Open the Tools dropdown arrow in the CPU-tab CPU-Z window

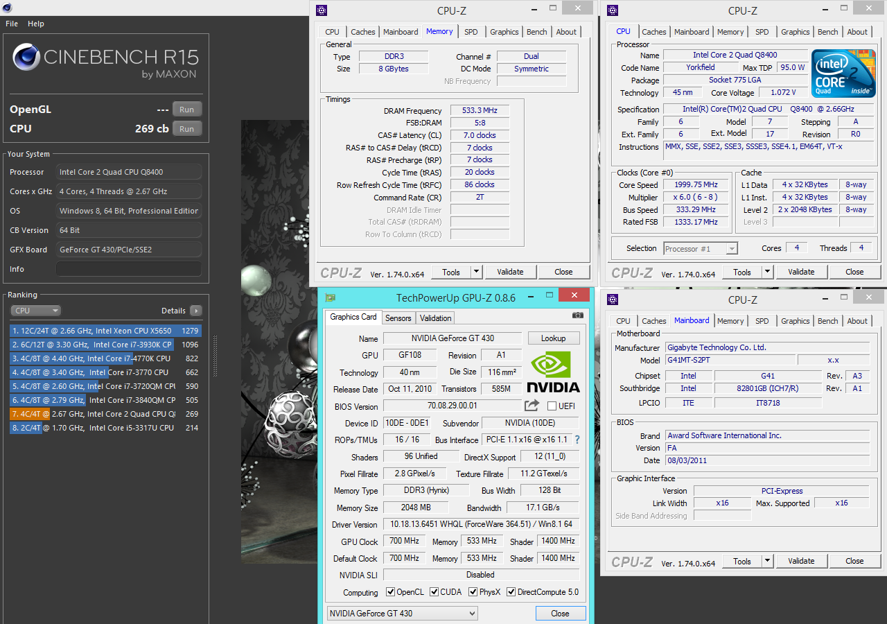[767, 272]
